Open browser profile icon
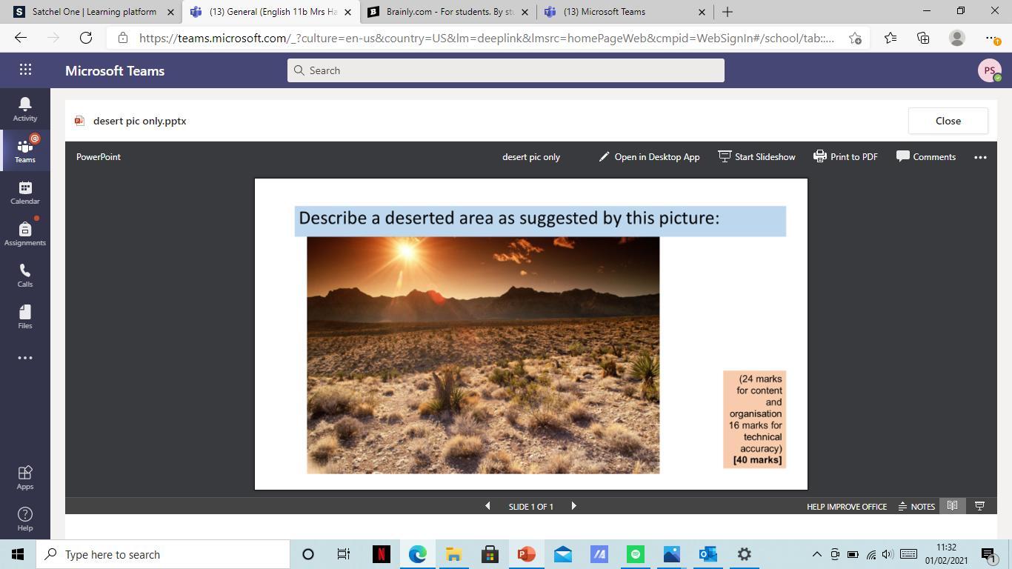Viewport: 1012px width, 569px height. 957,38
